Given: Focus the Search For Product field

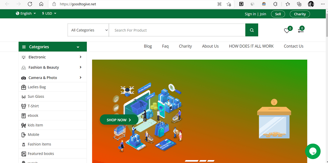Looking at the screenshot, I should tap(177, 30).
